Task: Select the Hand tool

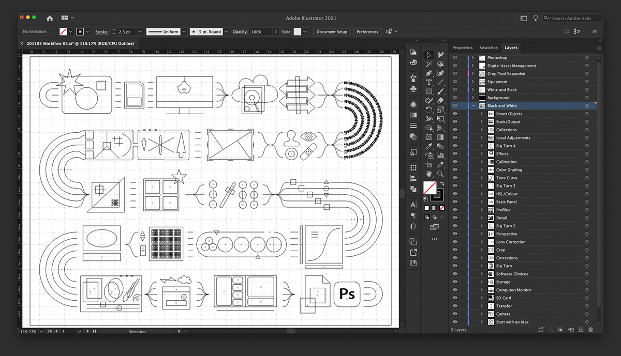Action: click(x=429, y=173)
